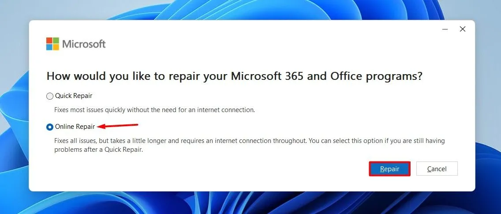
Task: Click the repair question heading text
Action: coord(234,76)
